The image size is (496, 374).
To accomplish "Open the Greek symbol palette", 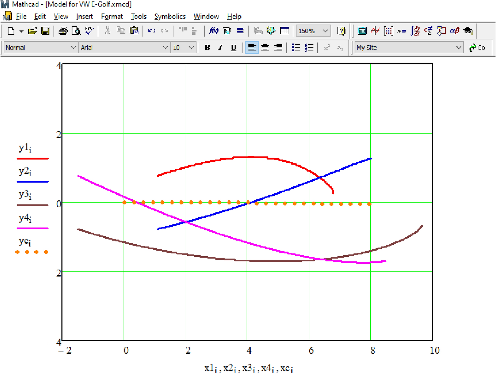I will [454, 31].
